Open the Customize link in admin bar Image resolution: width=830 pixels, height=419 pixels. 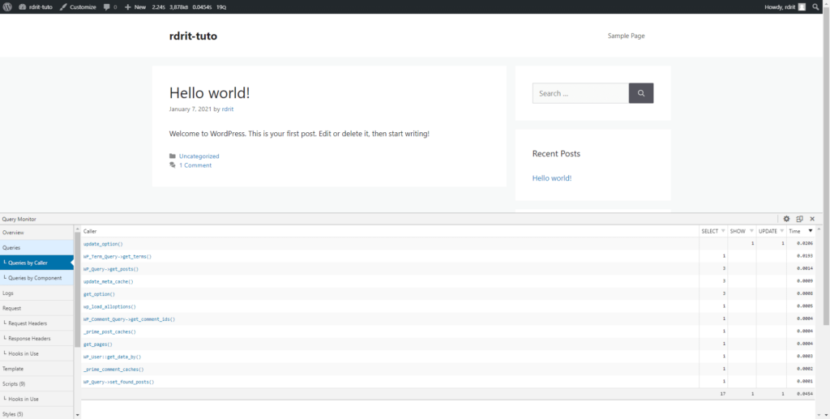point(78,6)
